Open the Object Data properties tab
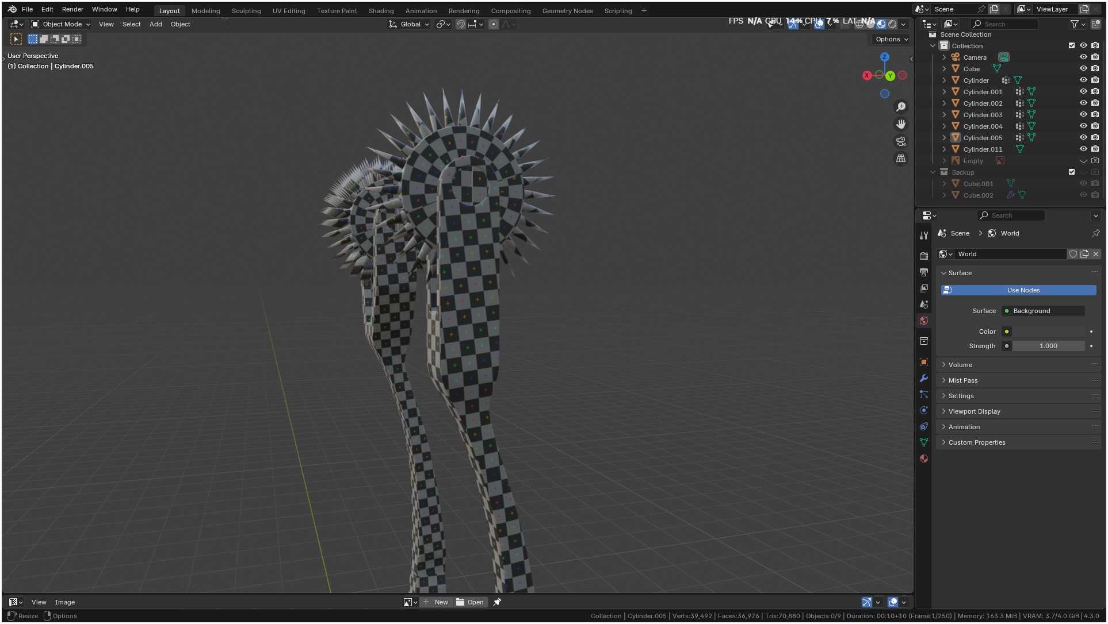Viewport: 1108px width, 624px height. (923, 442)
